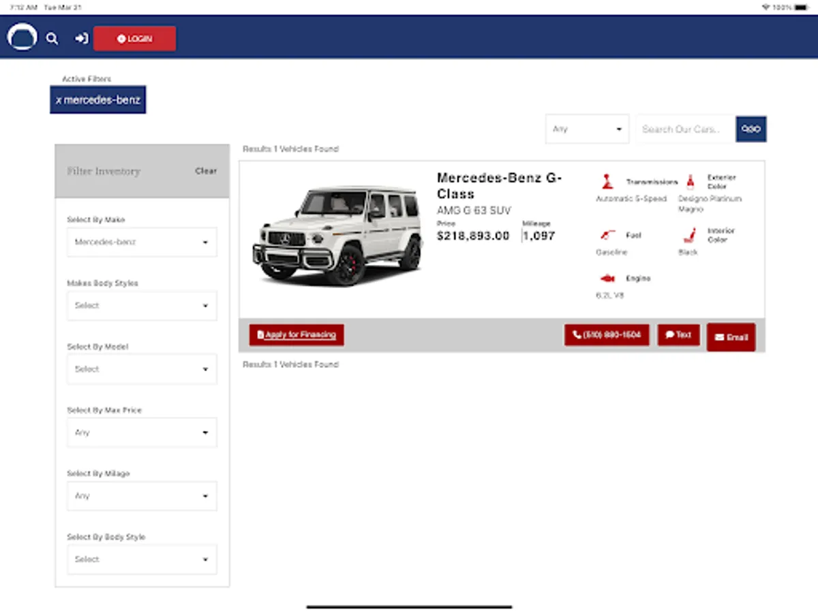Click the 1,097 mileage value

(x=539, y=236)
